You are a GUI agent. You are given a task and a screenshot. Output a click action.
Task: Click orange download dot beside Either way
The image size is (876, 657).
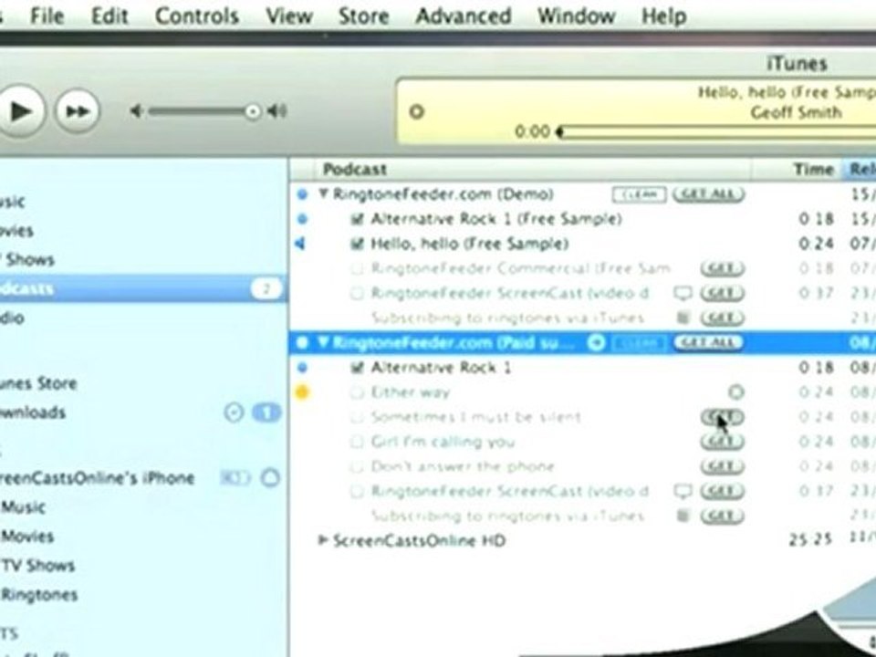coord(302,392)
